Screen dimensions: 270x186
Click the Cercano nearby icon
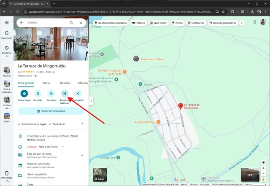(51, 94)
